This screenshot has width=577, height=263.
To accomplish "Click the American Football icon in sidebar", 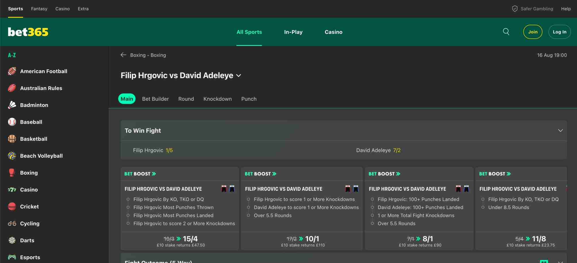I will 12,71.
